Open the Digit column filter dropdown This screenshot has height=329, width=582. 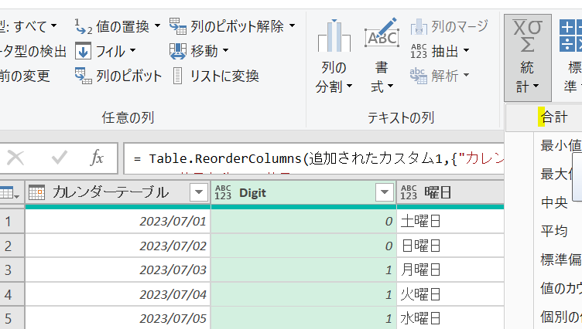383,193
